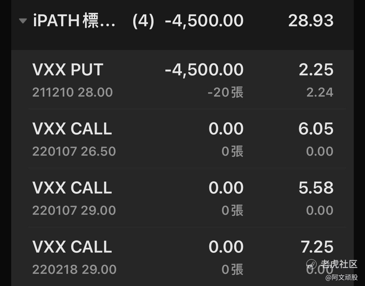This screenshot has height=286, width=365.
Task: Select group market value -4,500.00
Action: pos(204,21)
